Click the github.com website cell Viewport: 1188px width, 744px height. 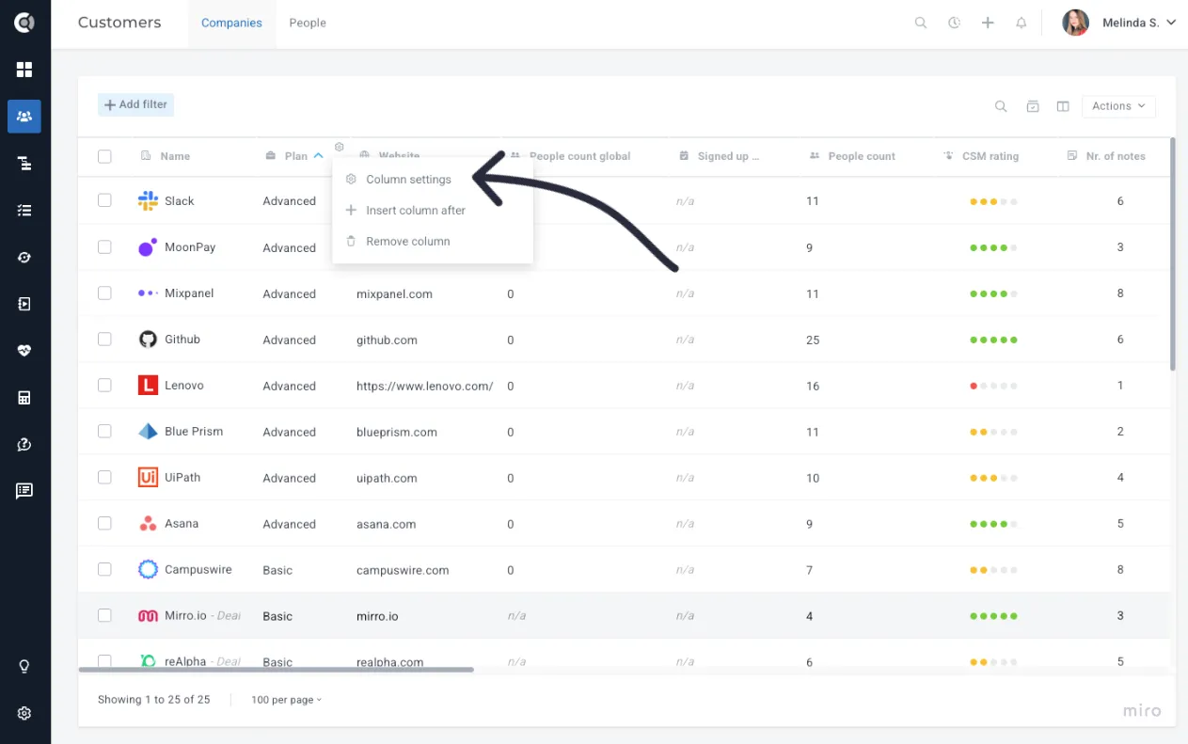pos(387,340)
